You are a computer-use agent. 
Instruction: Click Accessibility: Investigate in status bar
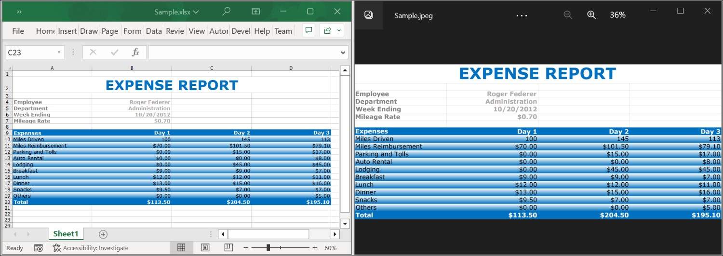point(90,248)
